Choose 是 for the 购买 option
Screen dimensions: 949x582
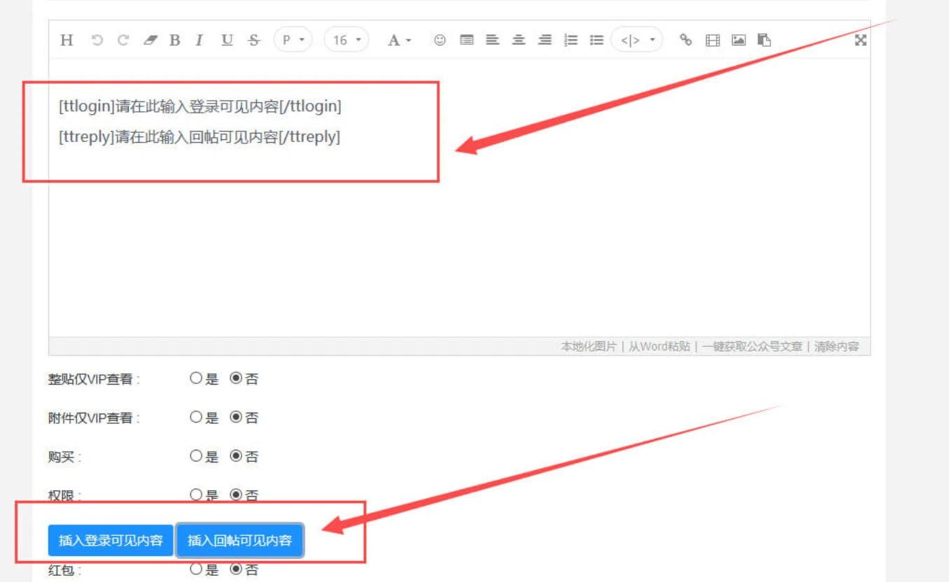click(x=196, y=456)
